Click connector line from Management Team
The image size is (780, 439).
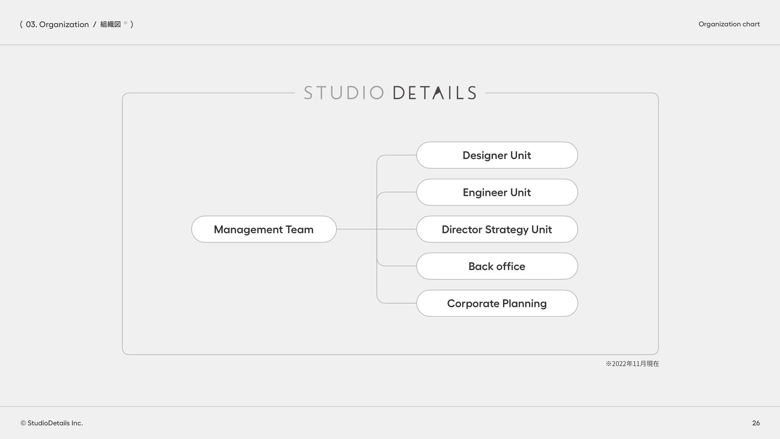[356, 229]
